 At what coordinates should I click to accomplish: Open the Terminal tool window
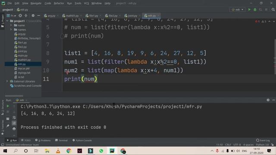(61, 140)
